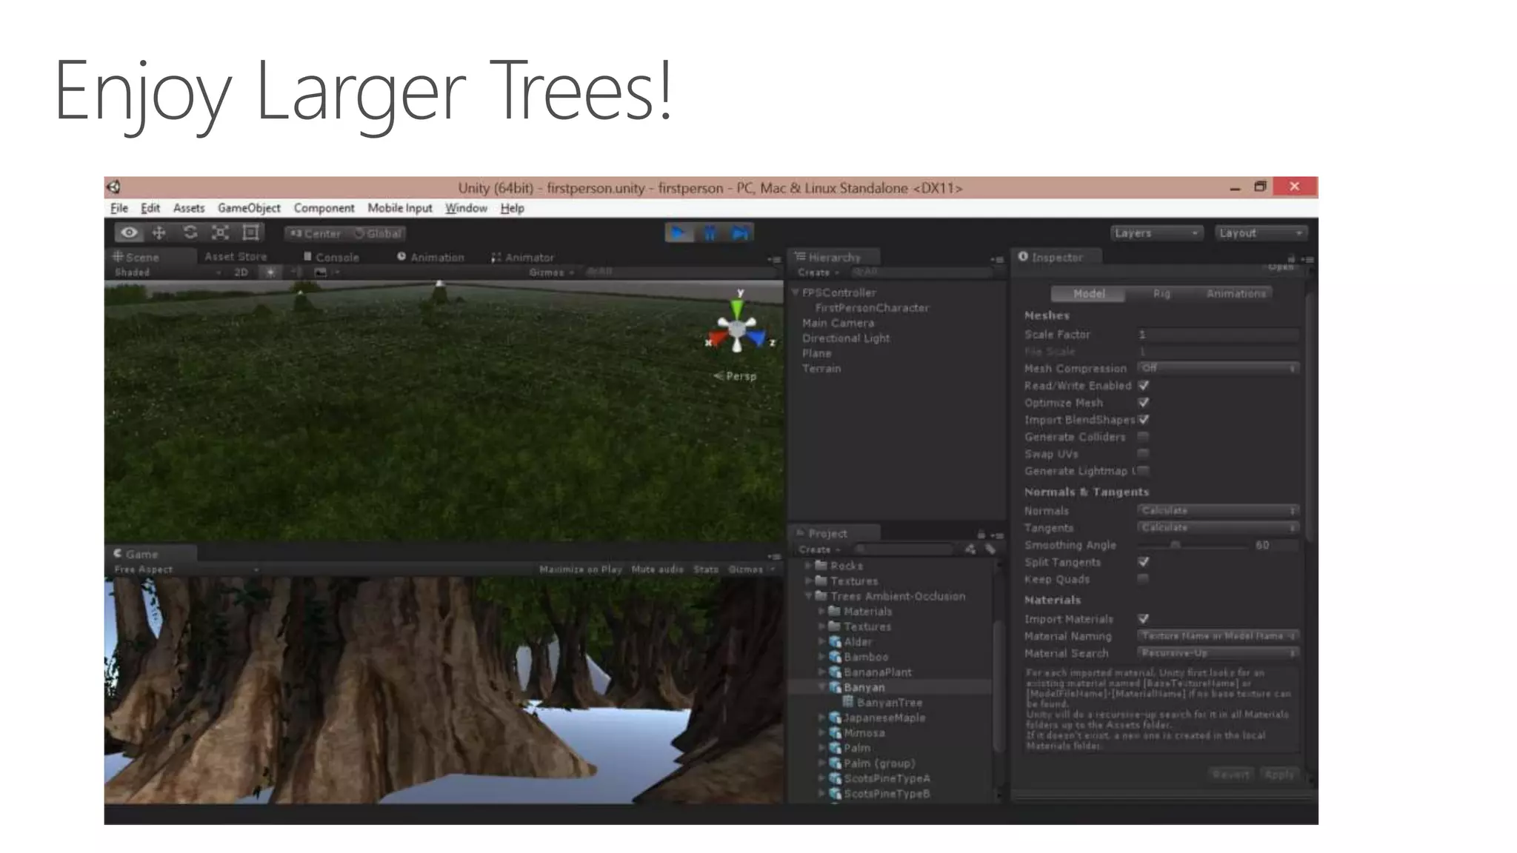The height and width of the screenshot is (853, 1517).
Task: Toggle 2D scene view mode
Action: coord(241,272)
